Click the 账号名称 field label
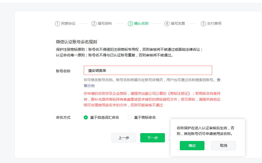 pos(63,71)
